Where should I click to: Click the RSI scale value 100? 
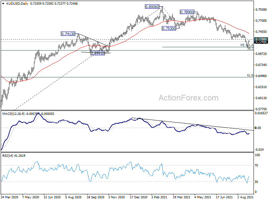click(257, 155)
